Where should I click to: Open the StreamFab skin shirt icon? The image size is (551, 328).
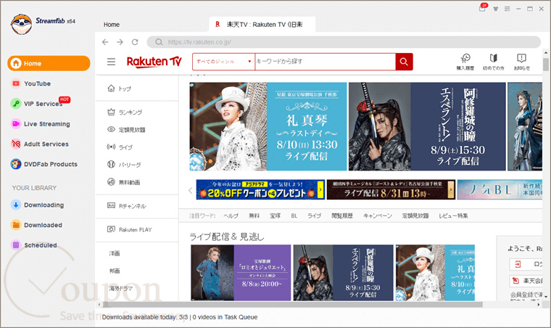tap(495, 9)
